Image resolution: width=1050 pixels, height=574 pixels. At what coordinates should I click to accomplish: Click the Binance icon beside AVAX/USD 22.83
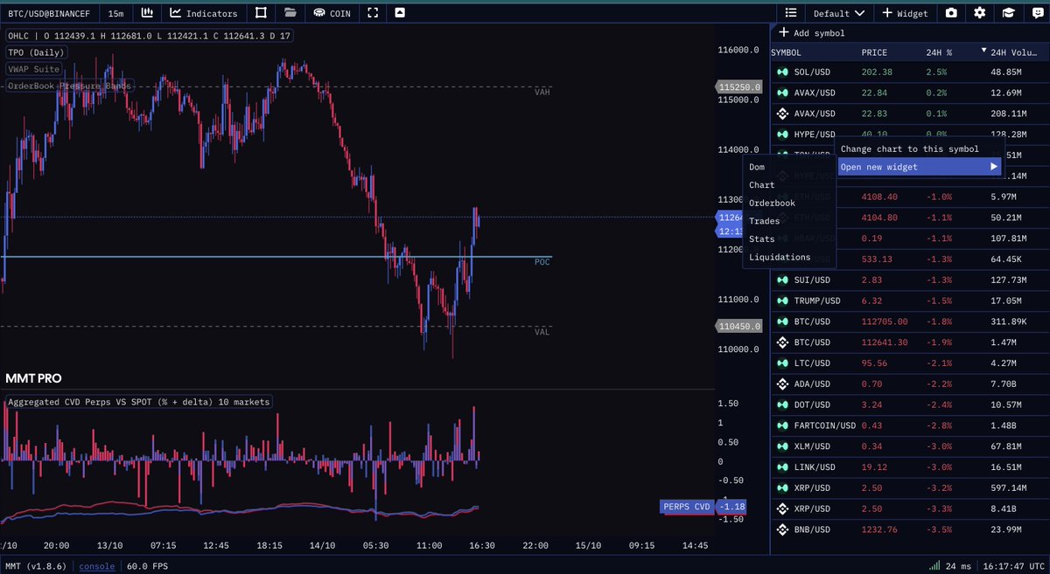[782, 114]
